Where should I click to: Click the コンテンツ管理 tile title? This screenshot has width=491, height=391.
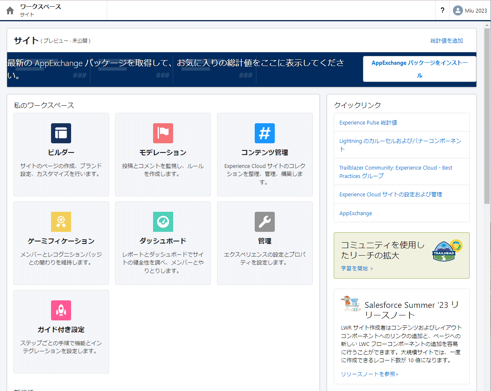(x=265, y=152)
